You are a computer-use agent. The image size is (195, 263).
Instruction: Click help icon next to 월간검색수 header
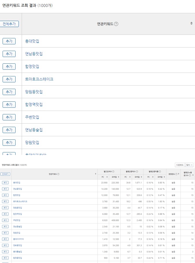(x=113, y=171)
